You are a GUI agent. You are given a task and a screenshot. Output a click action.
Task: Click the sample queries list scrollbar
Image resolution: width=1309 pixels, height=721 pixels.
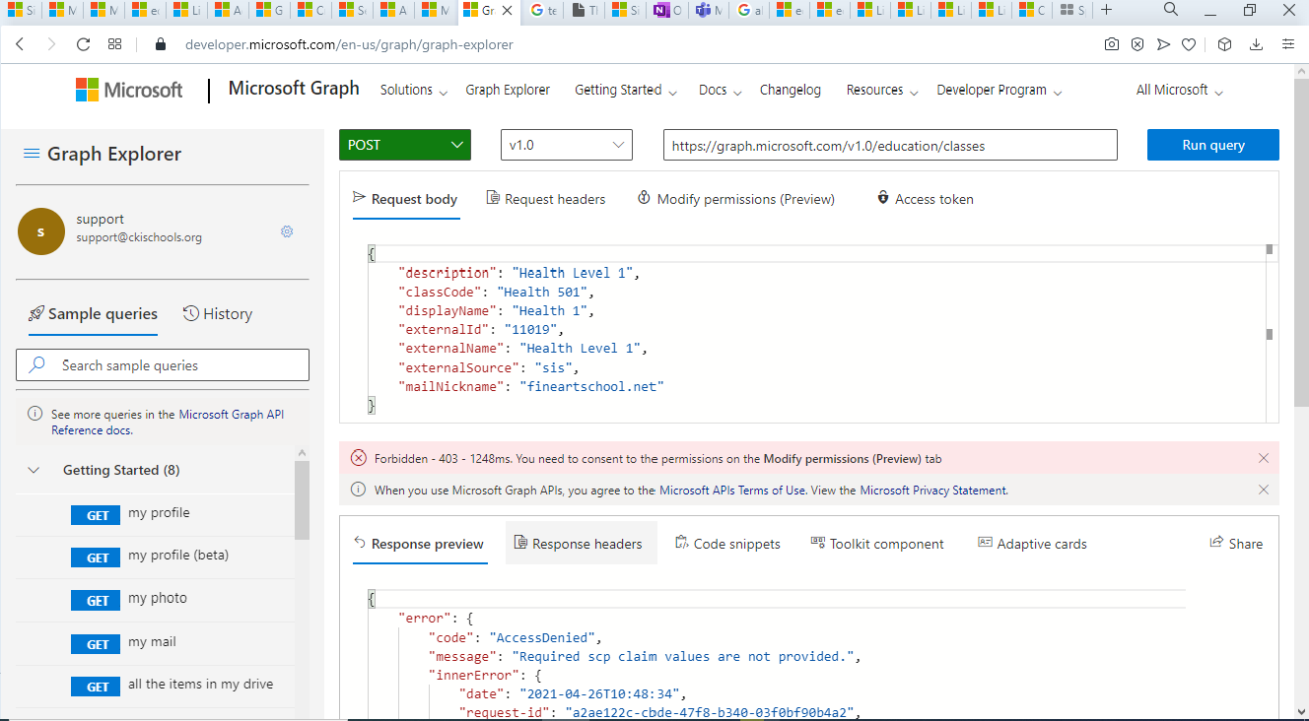point(302,499)
